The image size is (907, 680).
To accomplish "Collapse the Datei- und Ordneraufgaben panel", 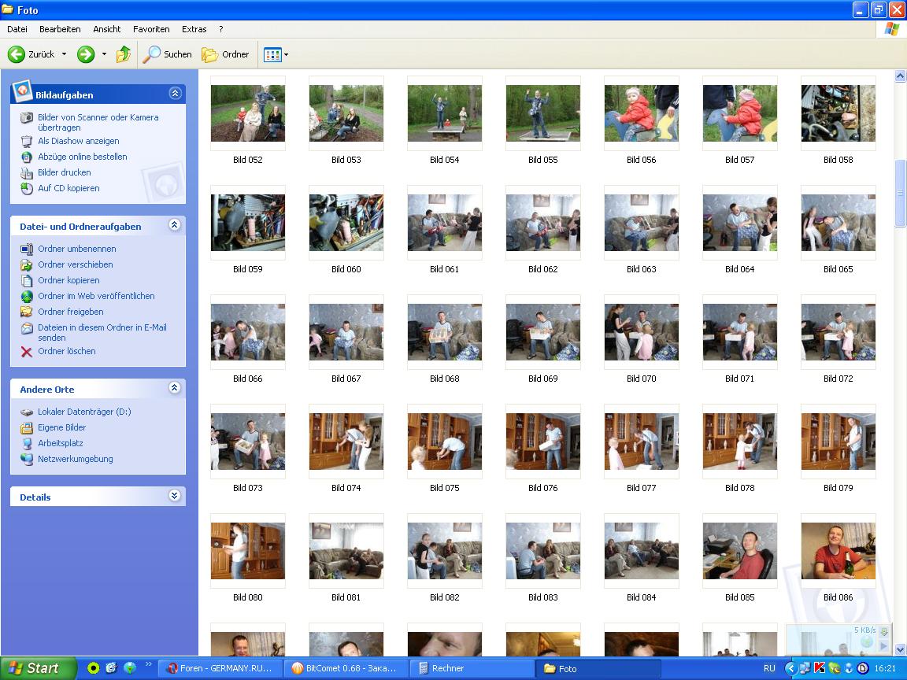I will click(175, 225).
